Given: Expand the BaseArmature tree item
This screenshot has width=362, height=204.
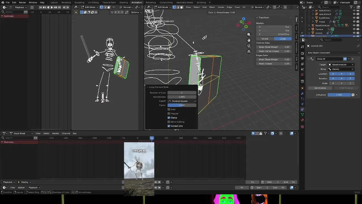Looking at the screenshot, I should 309,25.
